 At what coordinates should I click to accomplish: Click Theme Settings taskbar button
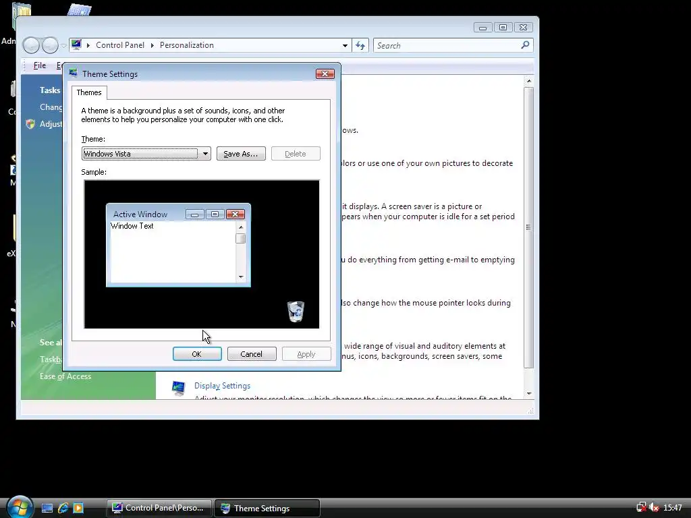tap(267, 508)
